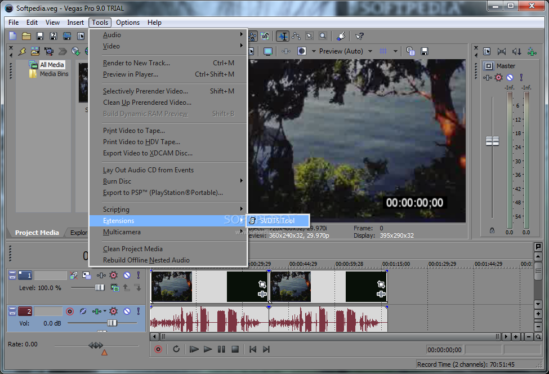Screen dimensions: 549x374
Task: Select All Media tree item
Action: tap(52, 65)
